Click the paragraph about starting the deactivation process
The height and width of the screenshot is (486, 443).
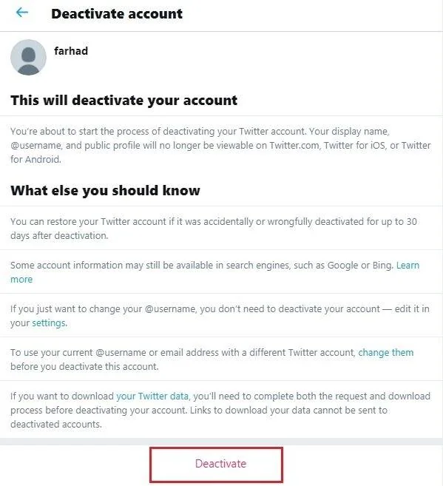pyautogui.click(x=220, y=145)
